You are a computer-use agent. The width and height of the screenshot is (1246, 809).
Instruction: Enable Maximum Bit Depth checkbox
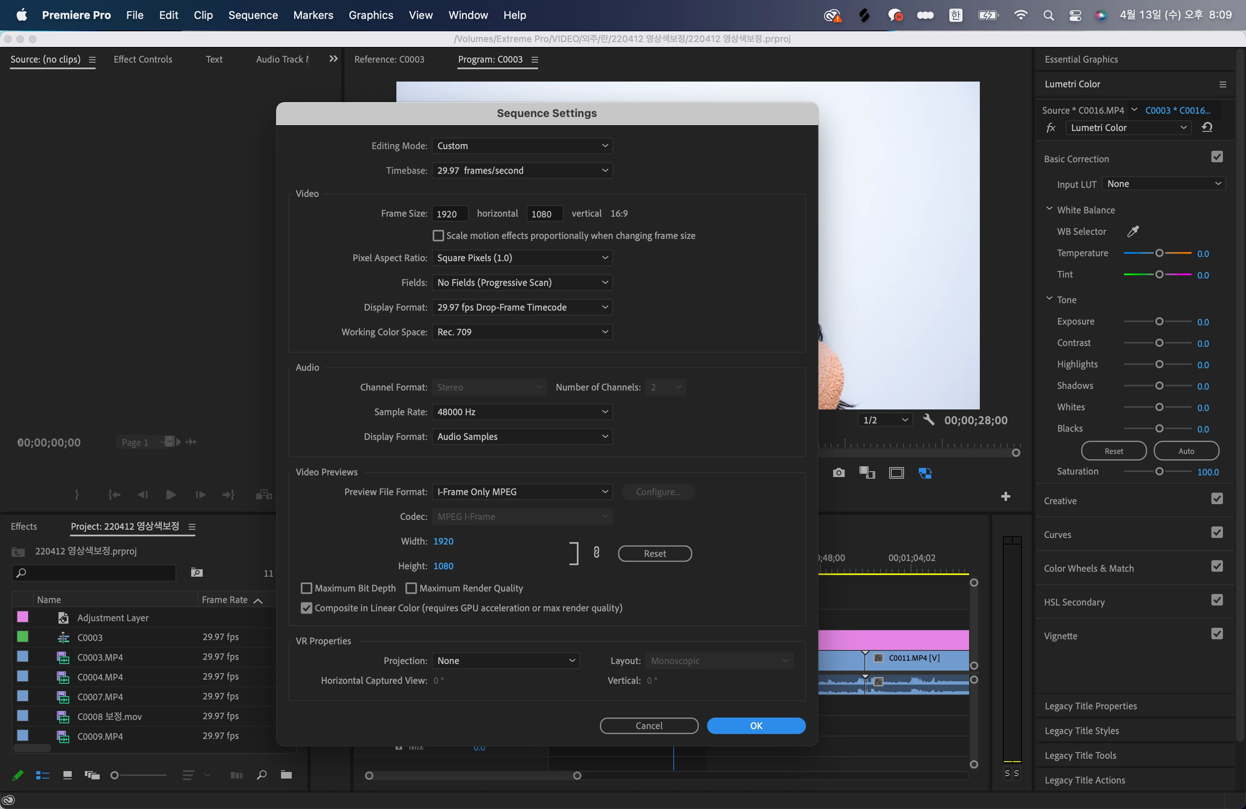click(307, 588)
